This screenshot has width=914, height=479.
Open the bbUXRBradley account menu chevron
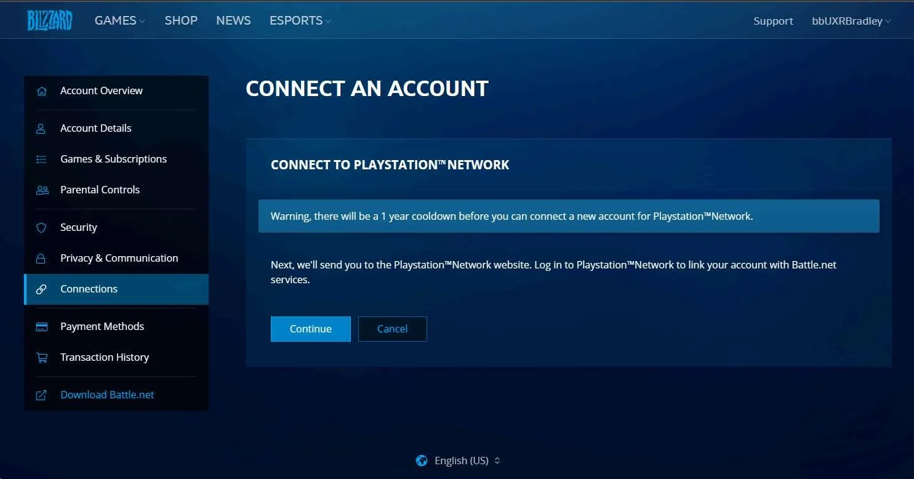click(888, 22)
